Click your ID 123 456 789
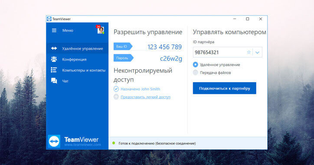This screenshot has width=314, height=165. (x=165, y=47)
